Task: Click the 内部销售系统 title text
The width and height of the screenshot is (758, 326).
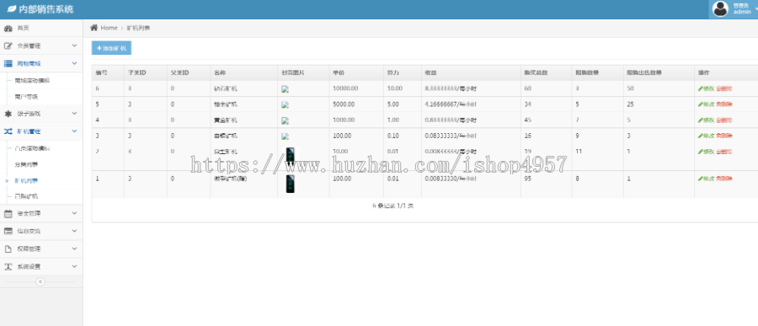Action: [46, 9]
